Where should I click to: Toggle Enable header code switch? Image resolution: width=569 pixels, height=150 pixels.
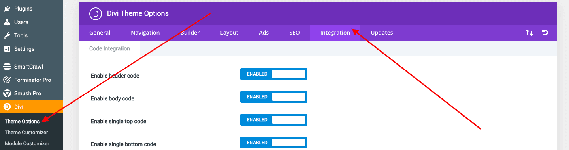coord(274,74)
